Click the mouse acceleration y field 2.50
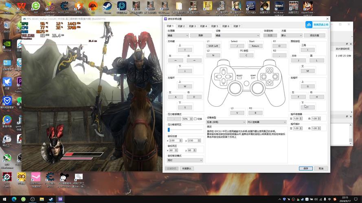Image resolution: width=362 pixels, height=203 pixels. pyautogui.click(x=194, y=140)
